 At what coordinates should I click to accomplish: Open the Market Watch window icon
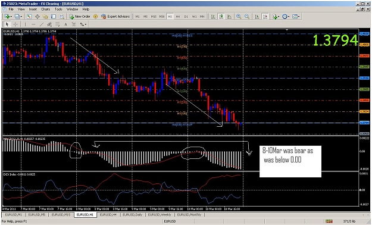[x=29, y=17]
